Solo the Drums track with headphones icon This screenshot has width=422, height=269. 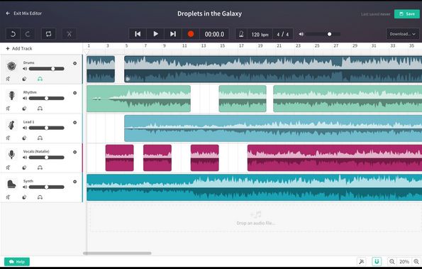click(x=40, y=79)
